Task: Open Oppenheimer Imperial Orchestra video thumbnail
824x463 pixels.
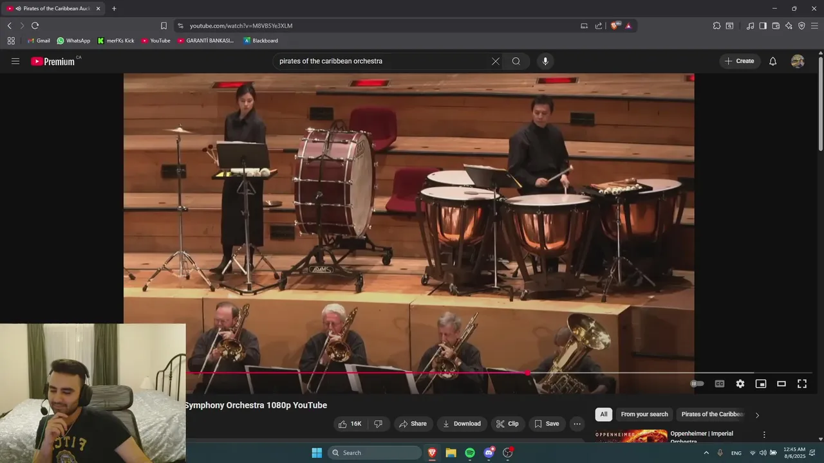Action: point(631,437)
